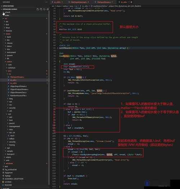Collapse the OPENJDK-SOURCE section
The image size is (180, 189).
point(9,9)
